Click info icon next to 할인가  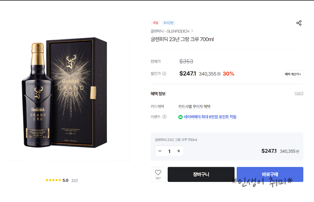(164, 74)
